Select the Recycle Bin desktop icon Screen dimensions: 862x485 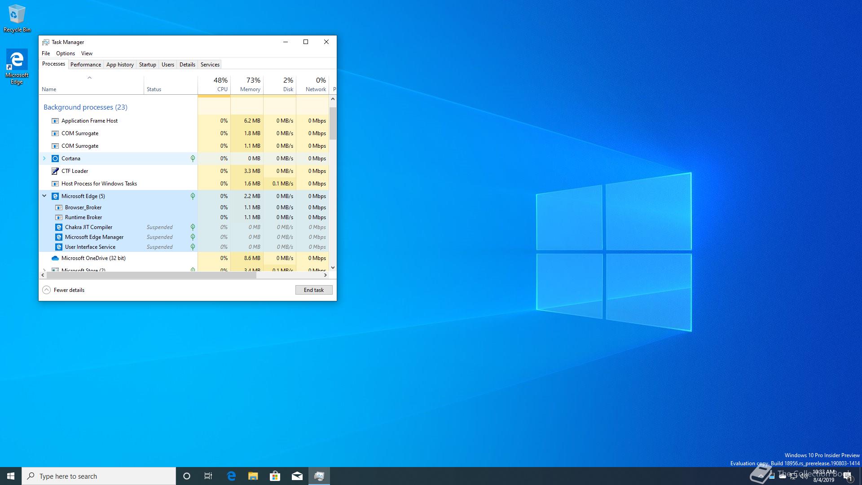coord(17,18)
